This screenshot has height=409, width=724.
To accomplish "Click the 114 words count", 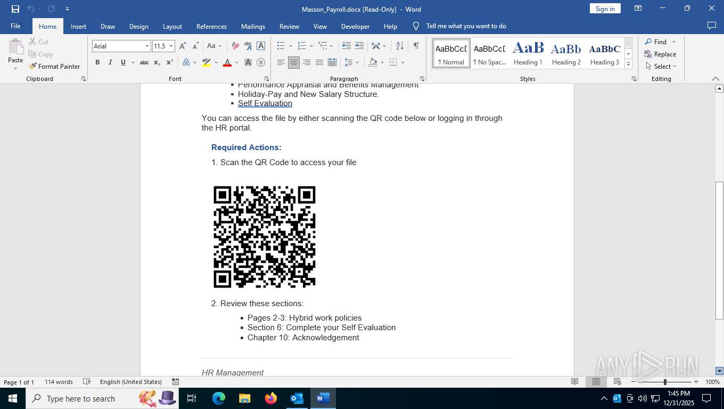I will pos(59,382).
